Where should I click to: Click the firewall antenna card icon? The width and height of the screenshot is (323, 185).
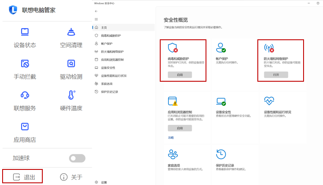click(x=269, y=48)
